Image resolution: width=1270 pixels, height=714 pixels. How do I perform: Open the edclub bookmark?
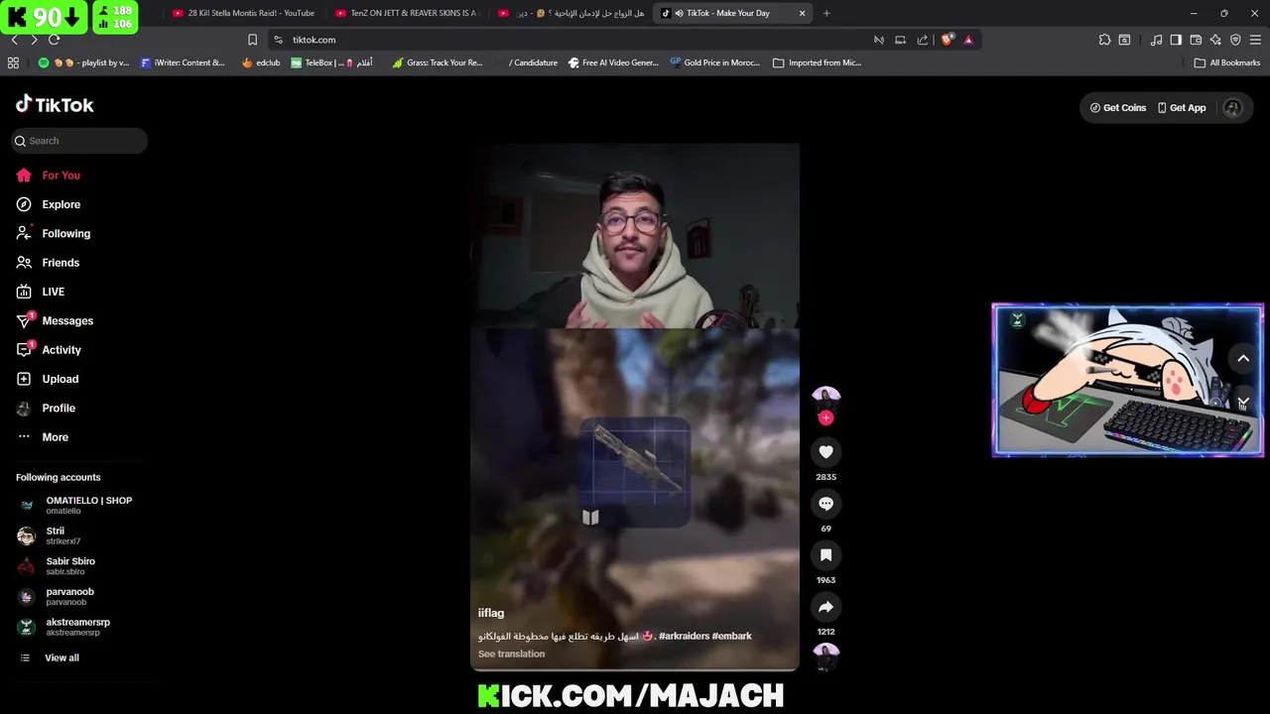(x=261, y=62)
